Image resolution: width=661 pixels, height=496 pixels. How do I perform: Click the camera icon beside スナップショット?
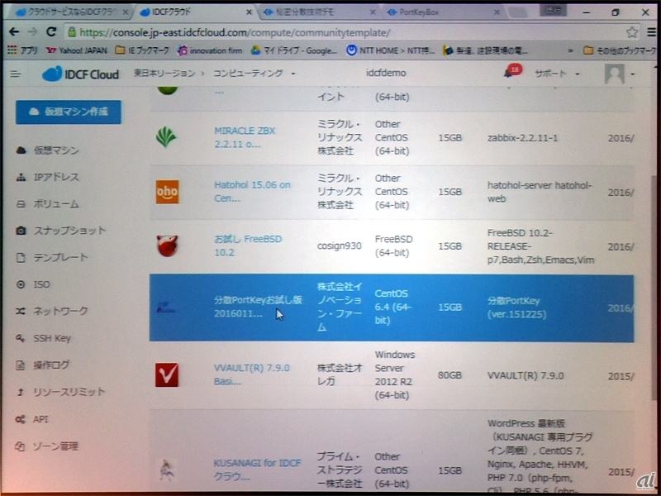pos(20,231)
